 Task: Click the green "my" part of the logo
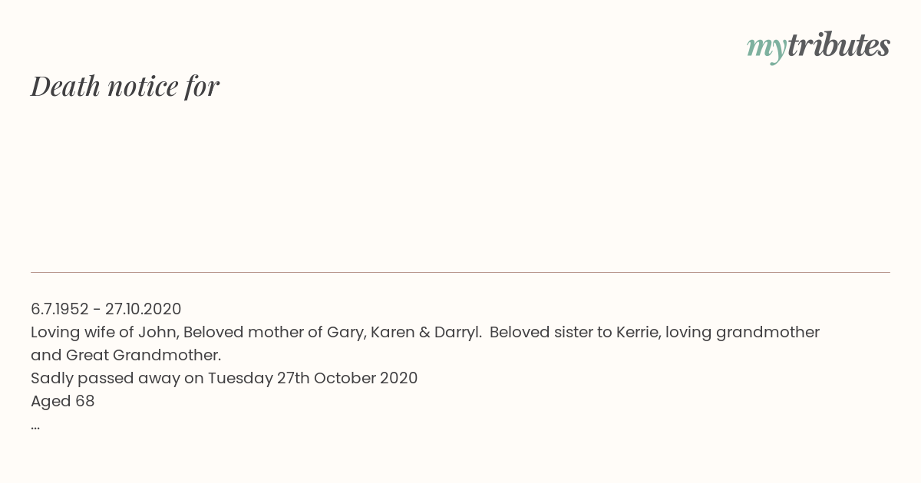767,48
